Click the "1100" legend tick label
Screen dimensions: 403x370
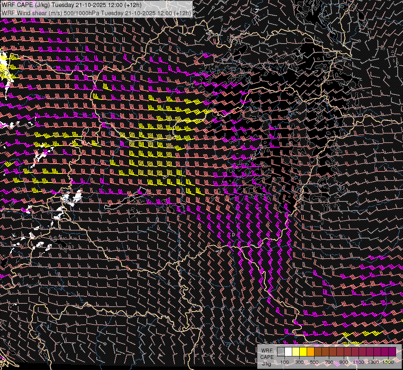tap(359, 362)
